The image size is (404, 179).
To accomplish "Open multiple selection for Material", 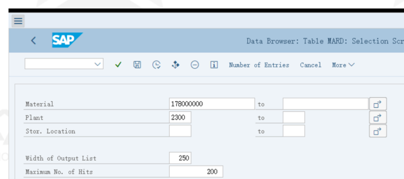I will [378, 104].
